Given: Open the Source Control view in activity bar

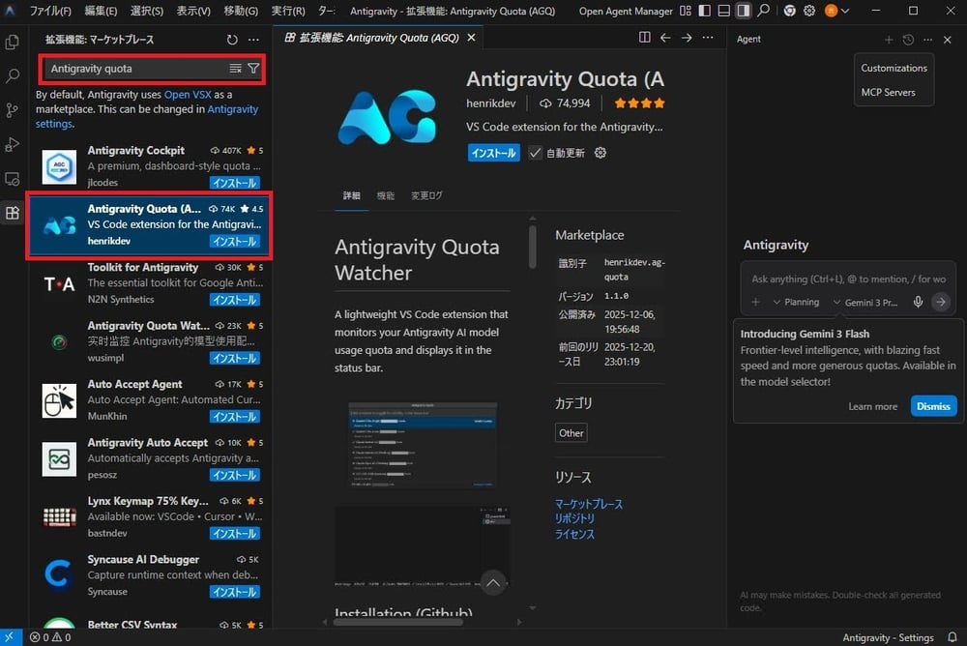Looking at the screenshot, I should click(13, 110).
